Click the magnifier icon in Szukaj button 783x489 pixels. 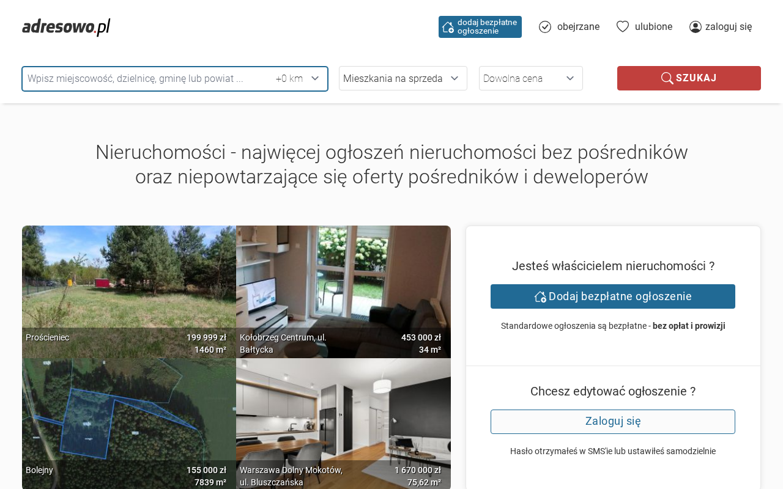click(667, 78)
